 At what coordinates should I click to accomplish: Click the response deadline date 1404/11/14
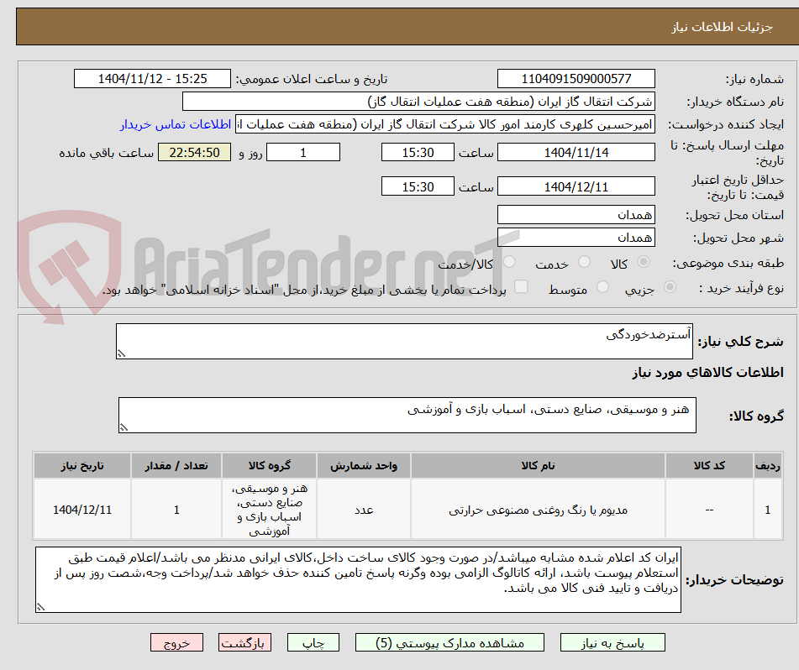576,152
